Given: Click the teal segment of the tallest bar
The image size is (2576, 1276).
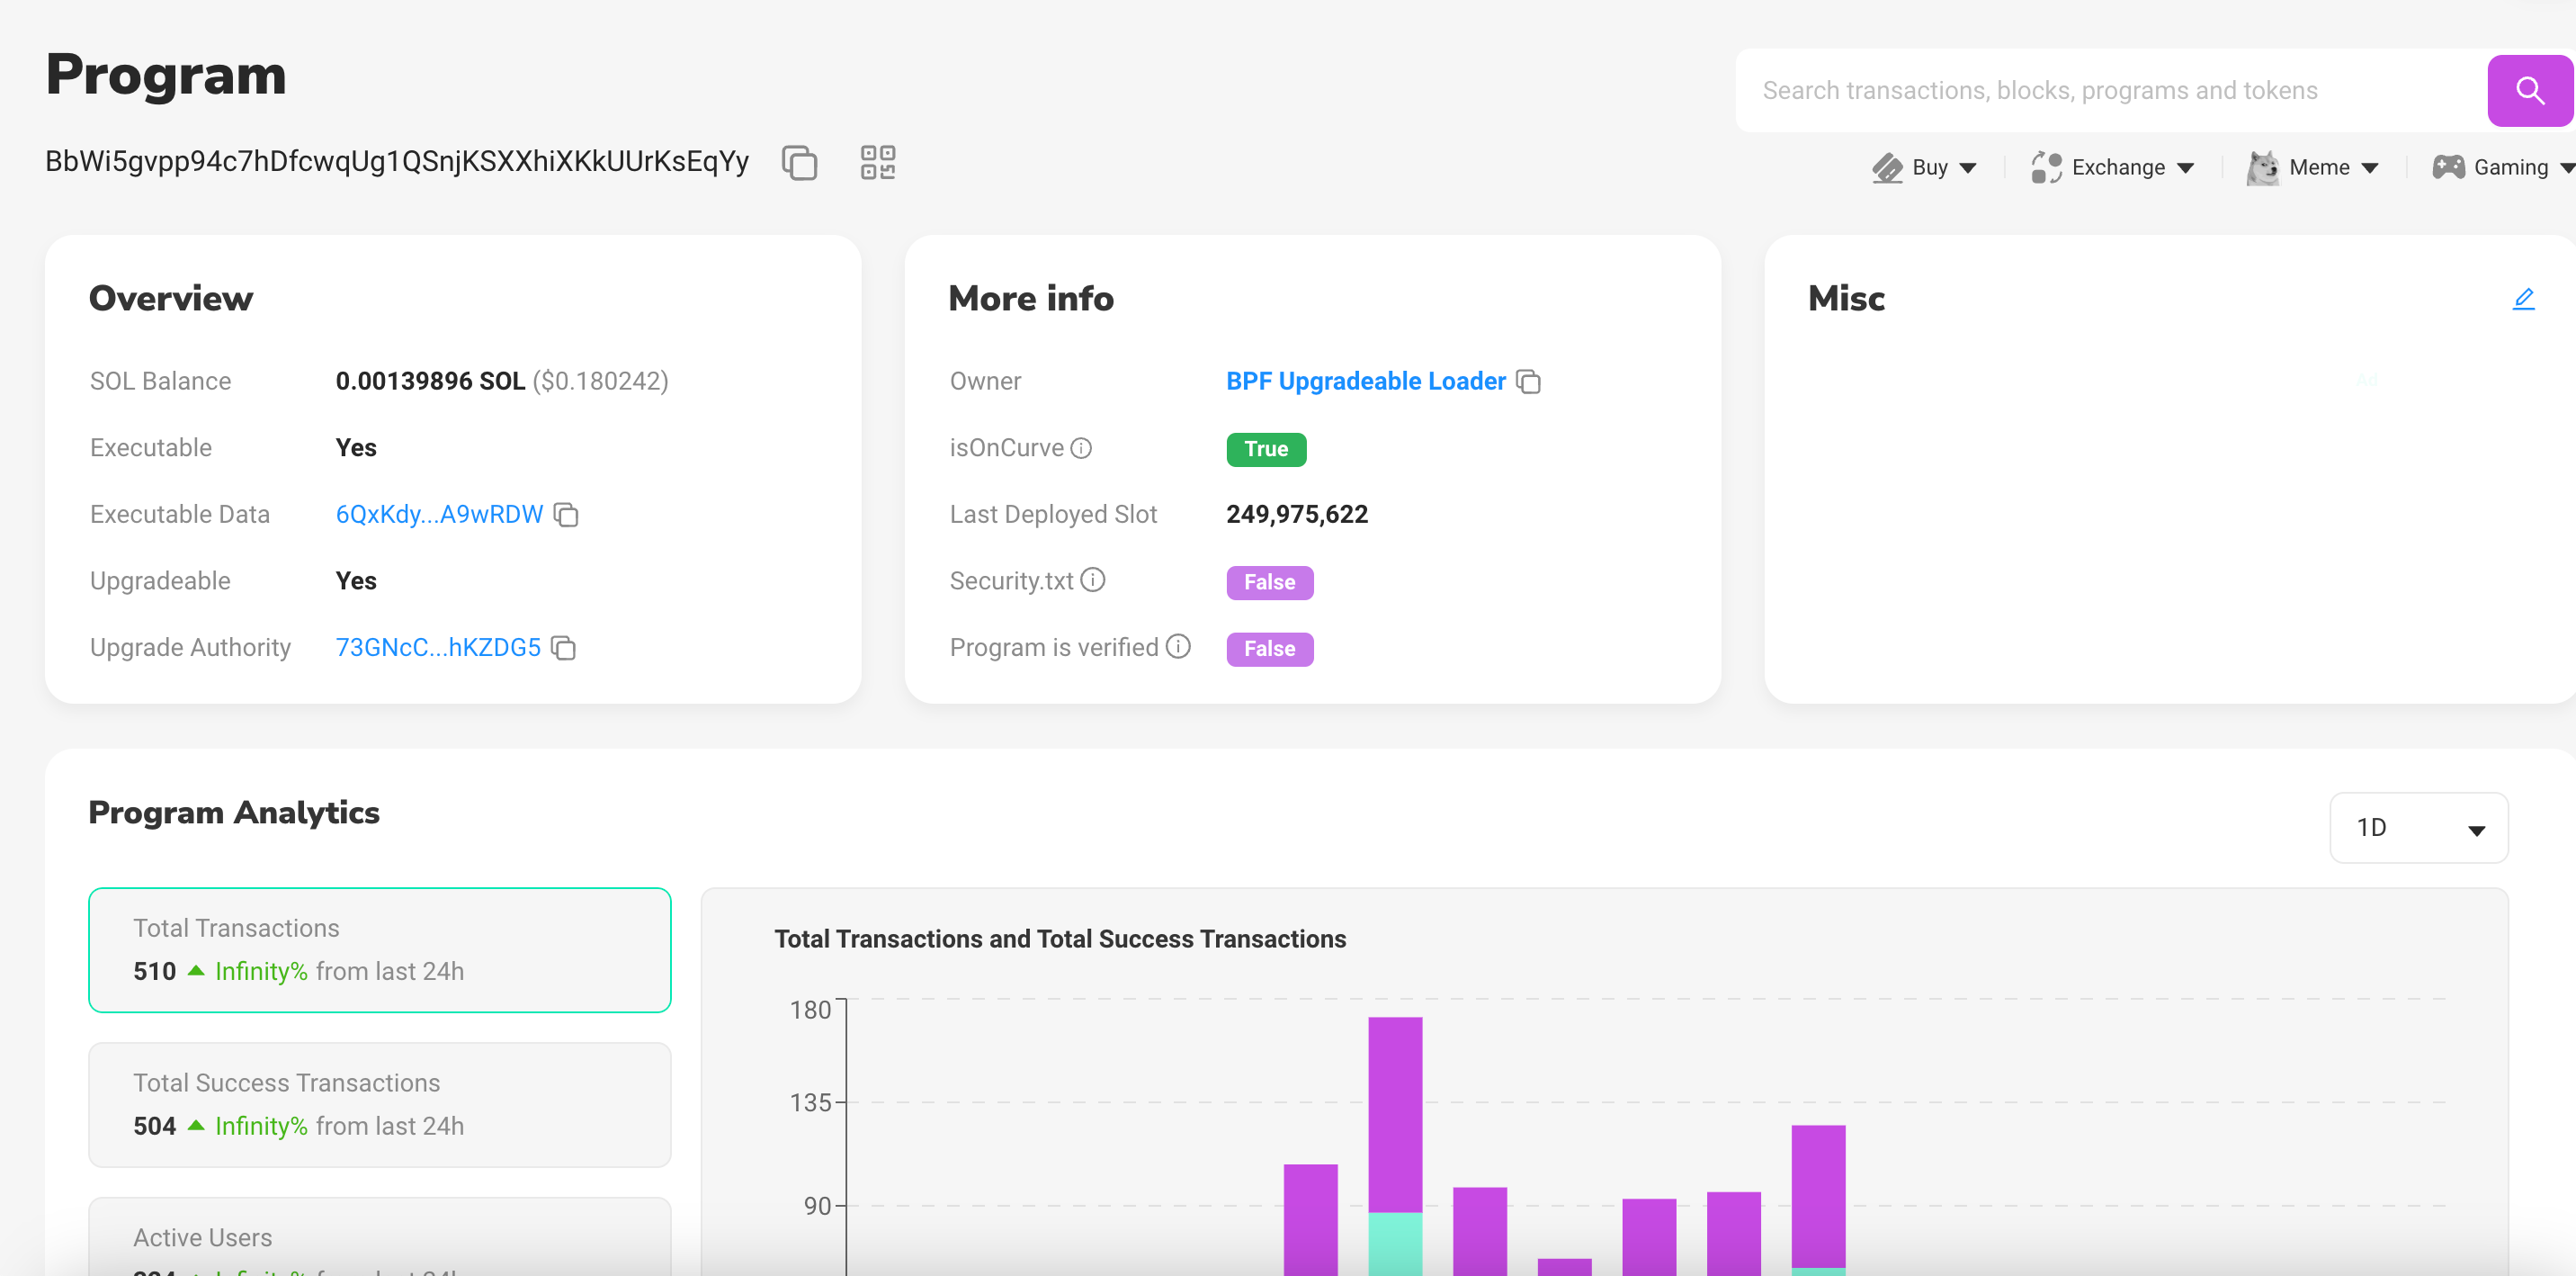Looking at the screenshot, I should click(1395, 1243).
